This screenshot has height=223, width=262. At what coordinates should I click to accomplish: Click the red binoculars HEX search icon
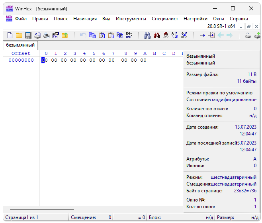166,35
